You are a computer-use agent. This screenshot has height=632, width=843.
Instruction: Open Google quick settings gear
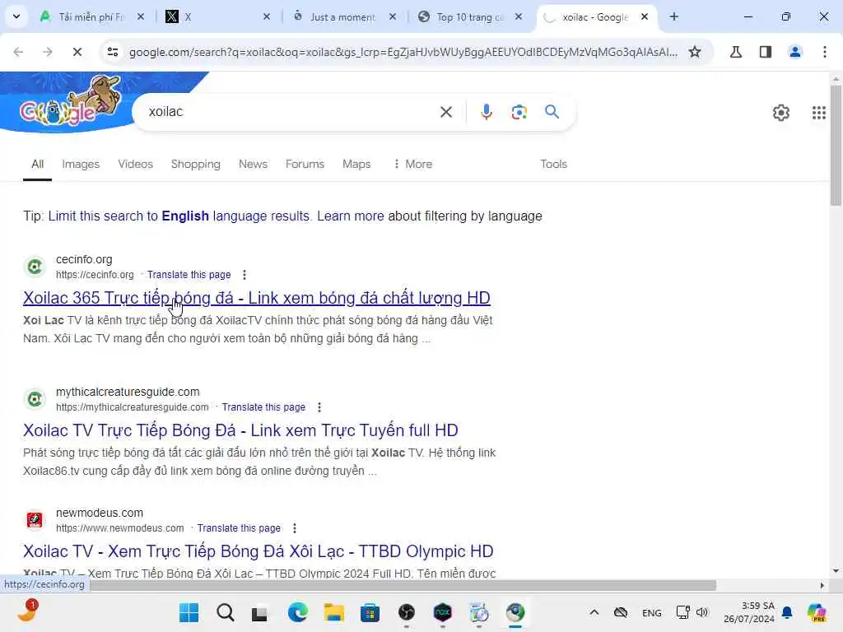[780, 112]
